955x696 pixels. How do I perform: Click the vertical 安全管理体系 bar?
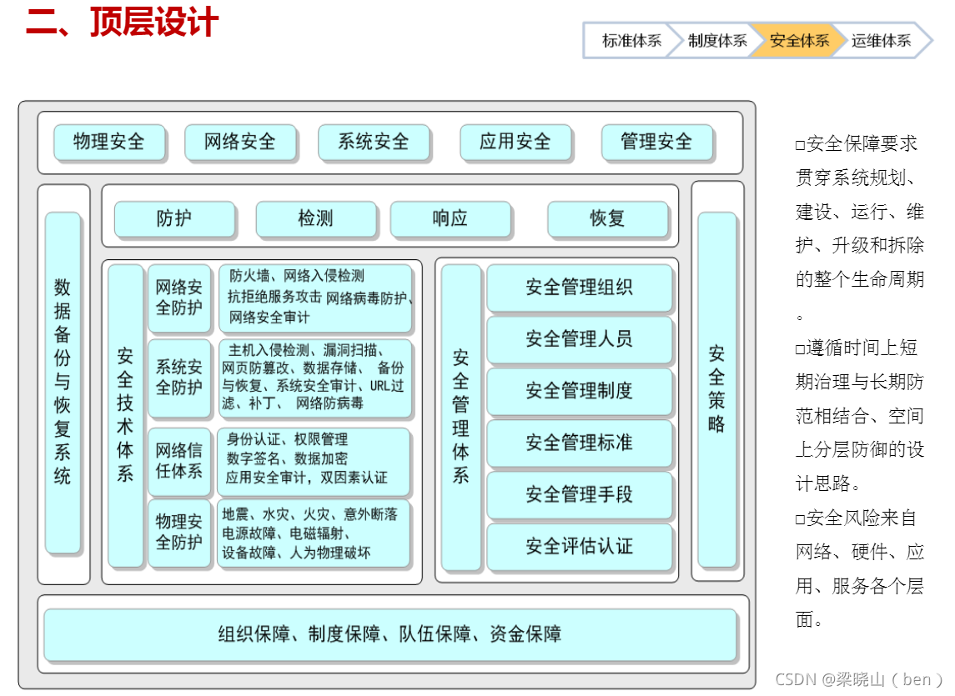[460, 417]
